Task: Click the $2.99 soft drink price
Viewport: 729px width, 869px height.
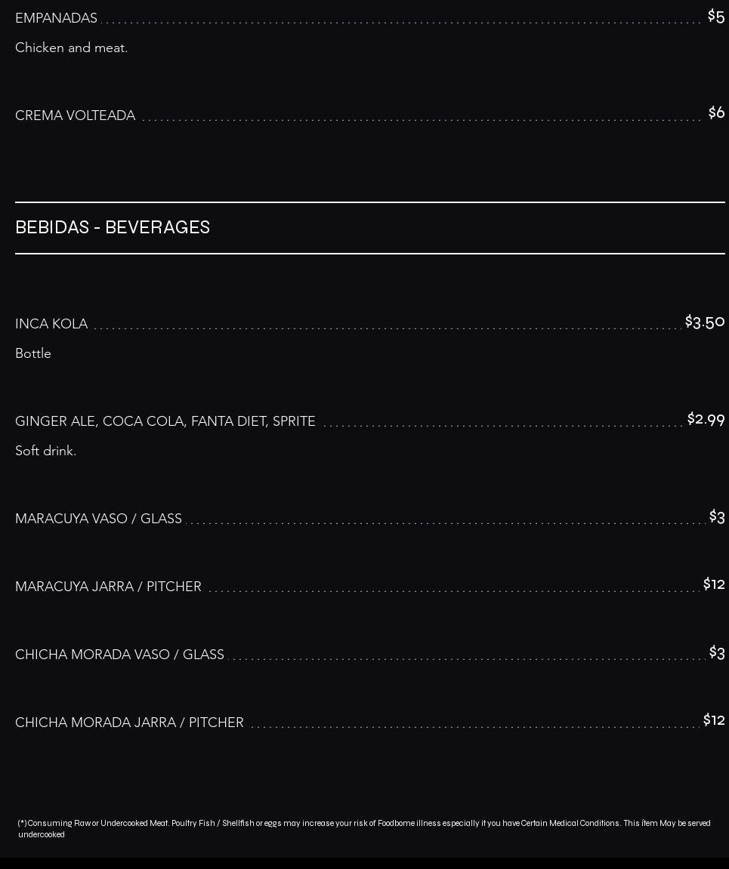Action: 706,419
